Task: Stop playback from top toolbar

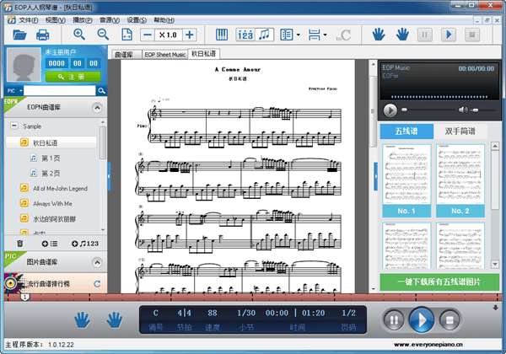Action: pos(472,35)
